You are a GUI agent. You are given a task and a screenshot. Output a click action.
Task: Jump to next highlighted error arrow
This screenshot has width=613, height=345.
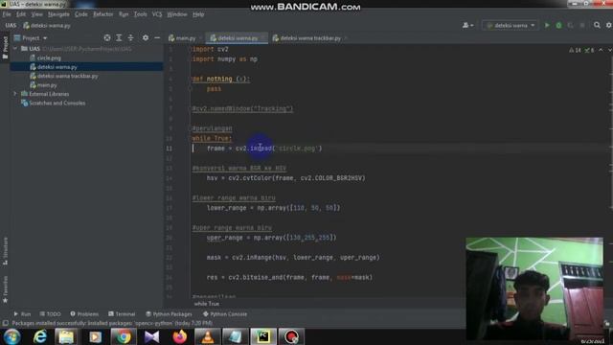[x=609, y=50]
